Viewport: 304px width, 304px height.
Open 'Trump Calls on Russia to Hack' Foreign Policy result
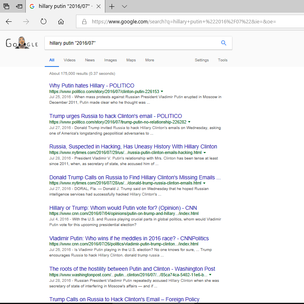(124, 299)
